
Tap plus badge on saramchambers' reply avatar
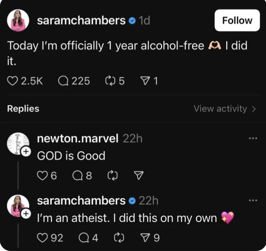point(25,214)
